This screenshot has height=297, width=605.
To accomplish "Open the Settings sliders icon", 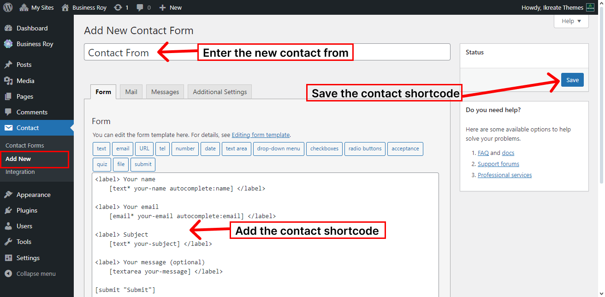I will click(x=8, y=258).
